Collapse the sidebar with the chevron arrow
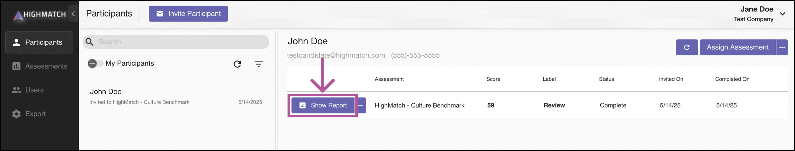Viewport: 795px width, 151px height. pyautogui.click(x=73, y=14)
